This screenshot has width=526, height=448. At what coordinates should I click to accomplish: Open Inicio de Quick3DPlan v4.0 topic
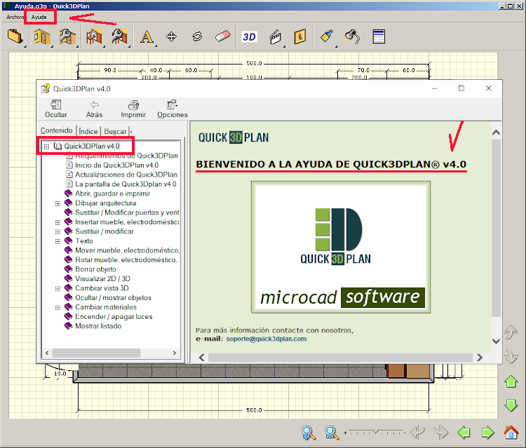[116, 165]
